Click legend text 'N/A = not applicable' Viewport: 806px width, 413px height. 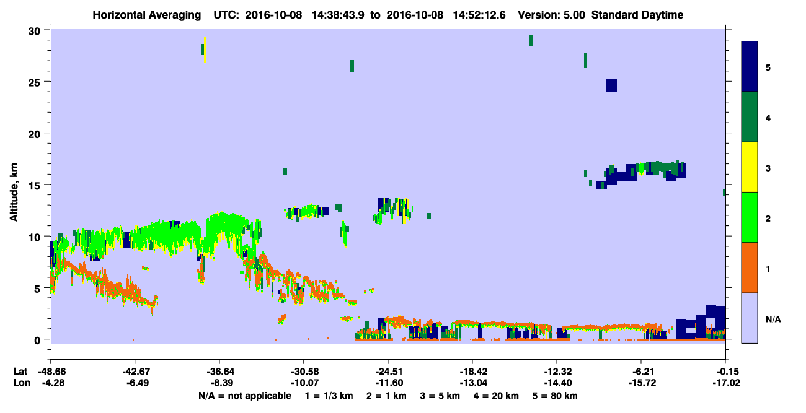click(x=244, y=396)
